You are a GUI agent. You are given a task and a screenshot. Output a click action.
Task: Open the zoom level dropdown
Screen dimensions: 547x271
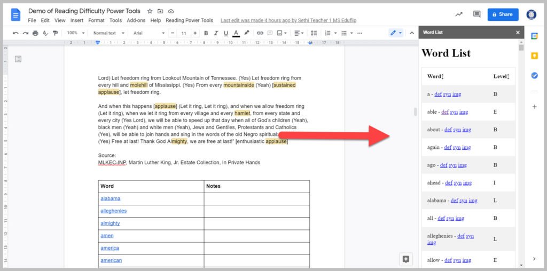(x=76, y=33)
